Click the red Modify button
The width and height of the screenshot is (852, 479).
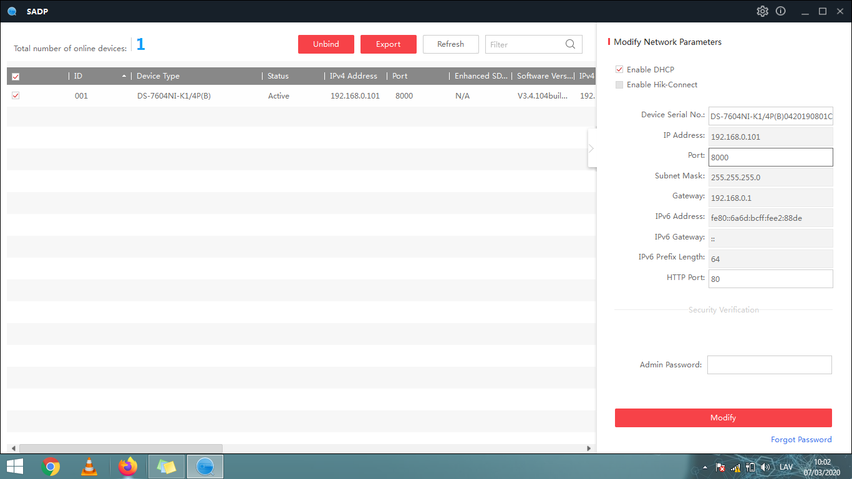click(723, 418)
